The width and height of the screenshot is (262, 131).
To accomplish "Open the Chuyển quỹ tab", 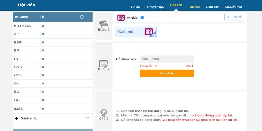I will coord(156,7).
